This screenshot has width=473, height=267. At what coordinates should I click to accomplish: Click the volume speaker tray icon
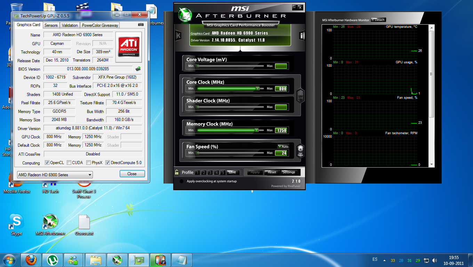(x=435, y=260)
